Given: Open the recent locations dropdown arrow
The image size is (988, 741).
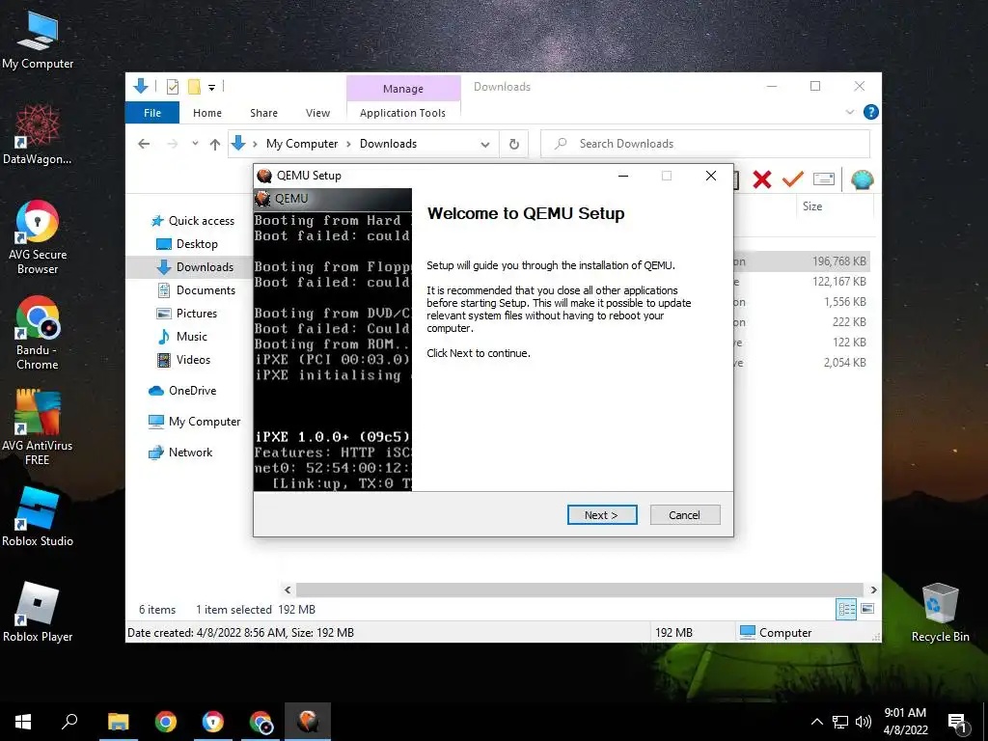Looking at the screenshot, I should tap(195, 144).
